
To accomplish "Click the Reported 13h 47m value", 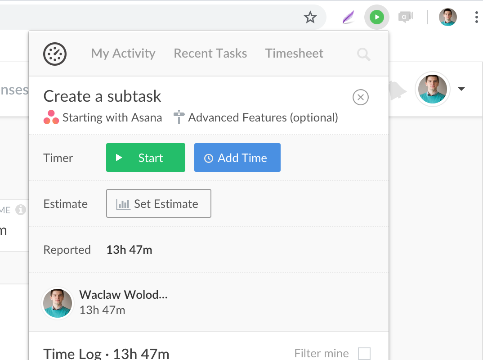I will tap(129, 250).
